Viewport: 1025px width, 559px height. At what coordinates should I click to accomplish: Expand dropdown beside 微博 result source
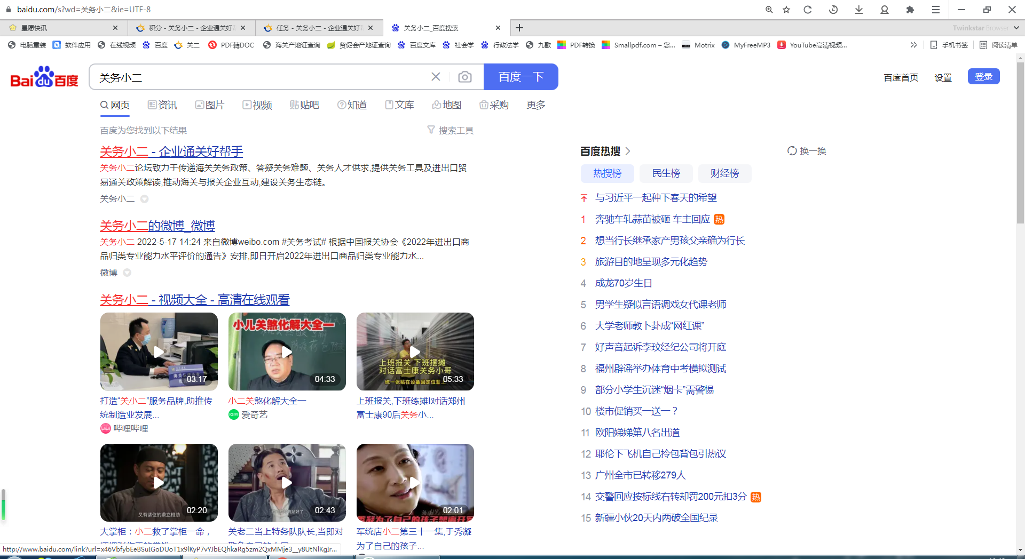click(x=127, y=273)
